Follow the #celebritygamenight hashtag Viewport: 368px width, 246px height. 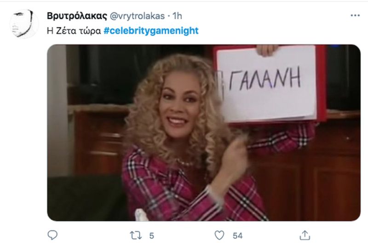pos(151,31)
